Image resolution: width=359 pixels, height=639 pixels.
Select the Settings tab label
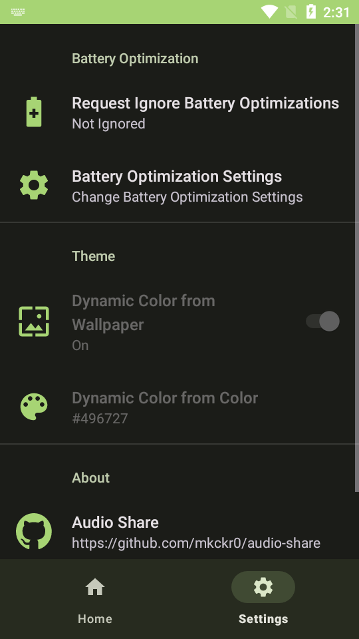point(263,618)
